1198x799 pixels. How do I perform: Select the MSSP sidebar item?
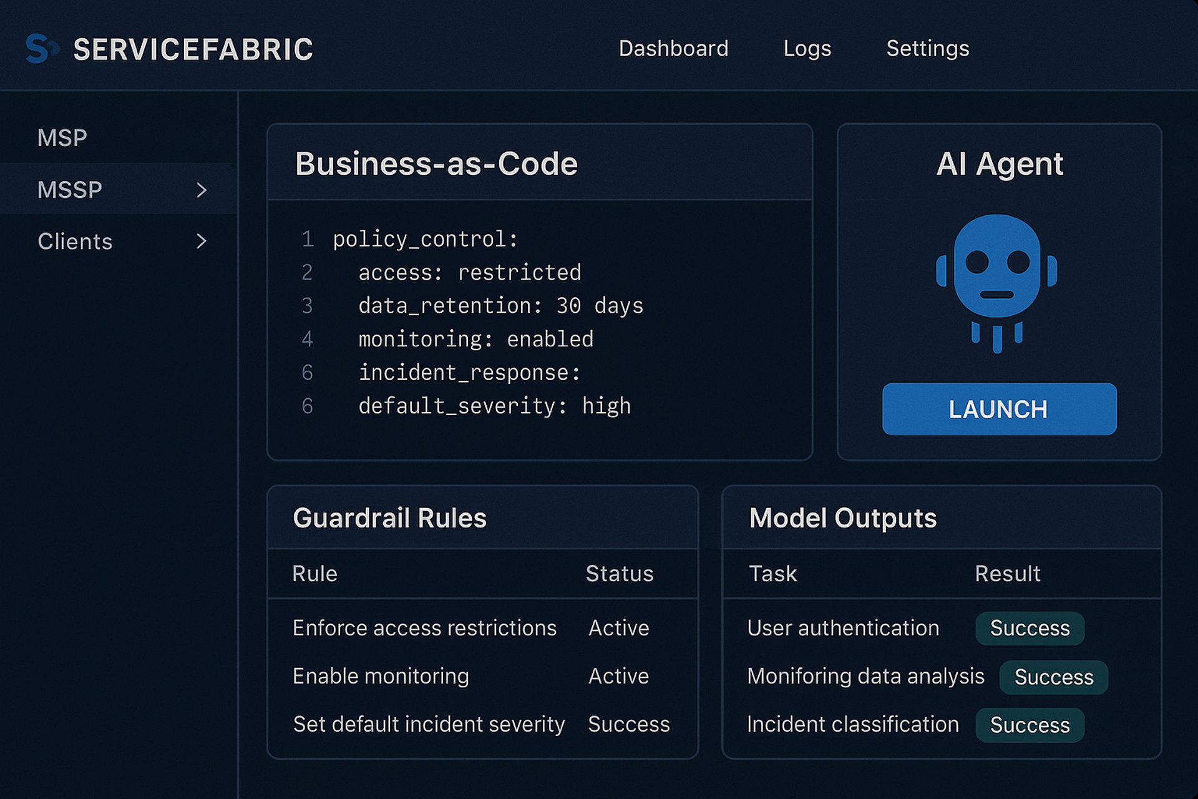click(70, 190)
